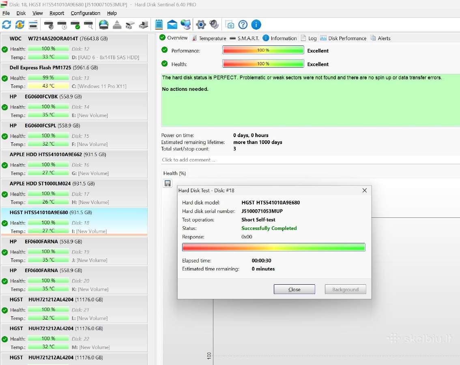Open the Report menu
The image size is (460, 365).
click(x=57, y=13)
